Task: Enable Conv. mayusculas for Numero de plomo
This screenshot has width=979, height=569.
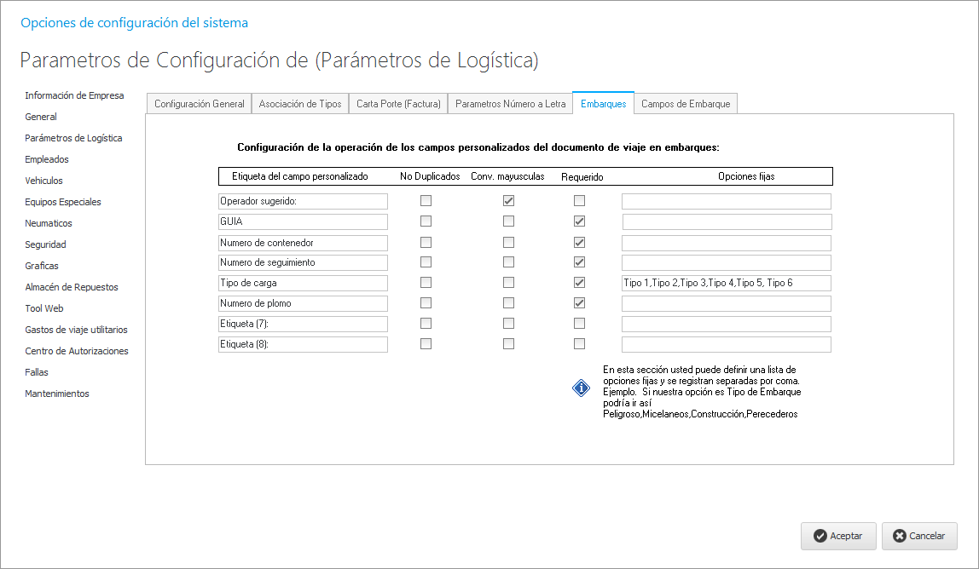Action: point(509,303)
